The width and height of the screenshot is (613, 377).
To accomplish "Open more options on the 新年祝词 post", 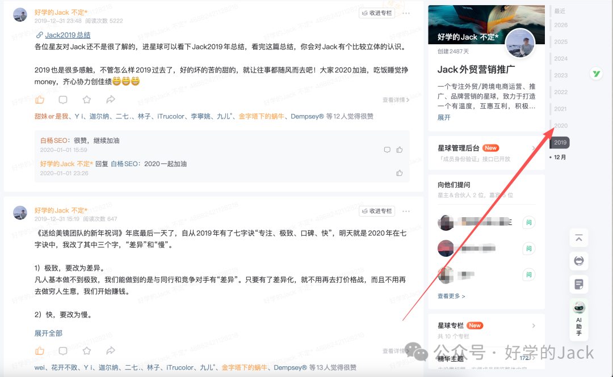I will 406,211.
